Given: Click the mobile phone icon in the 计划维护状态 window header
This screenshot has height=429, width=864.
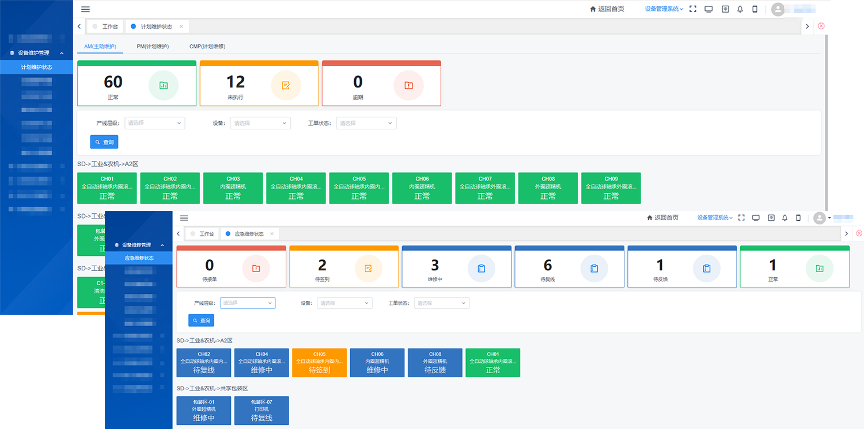Looking at the screenshot, I should coord(755,9).
